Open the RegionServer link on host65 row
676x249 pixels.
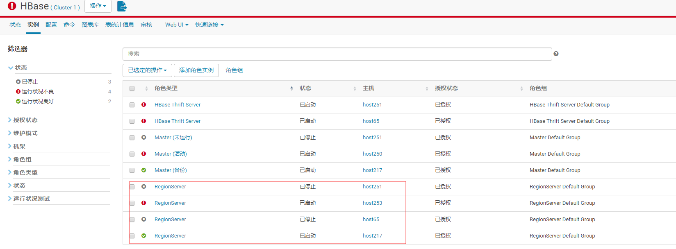pos(170,219)
